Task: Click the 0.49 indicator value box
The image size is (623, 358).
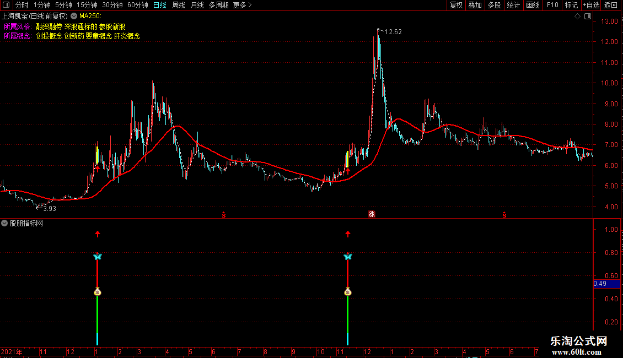Action: coord(606,284)
